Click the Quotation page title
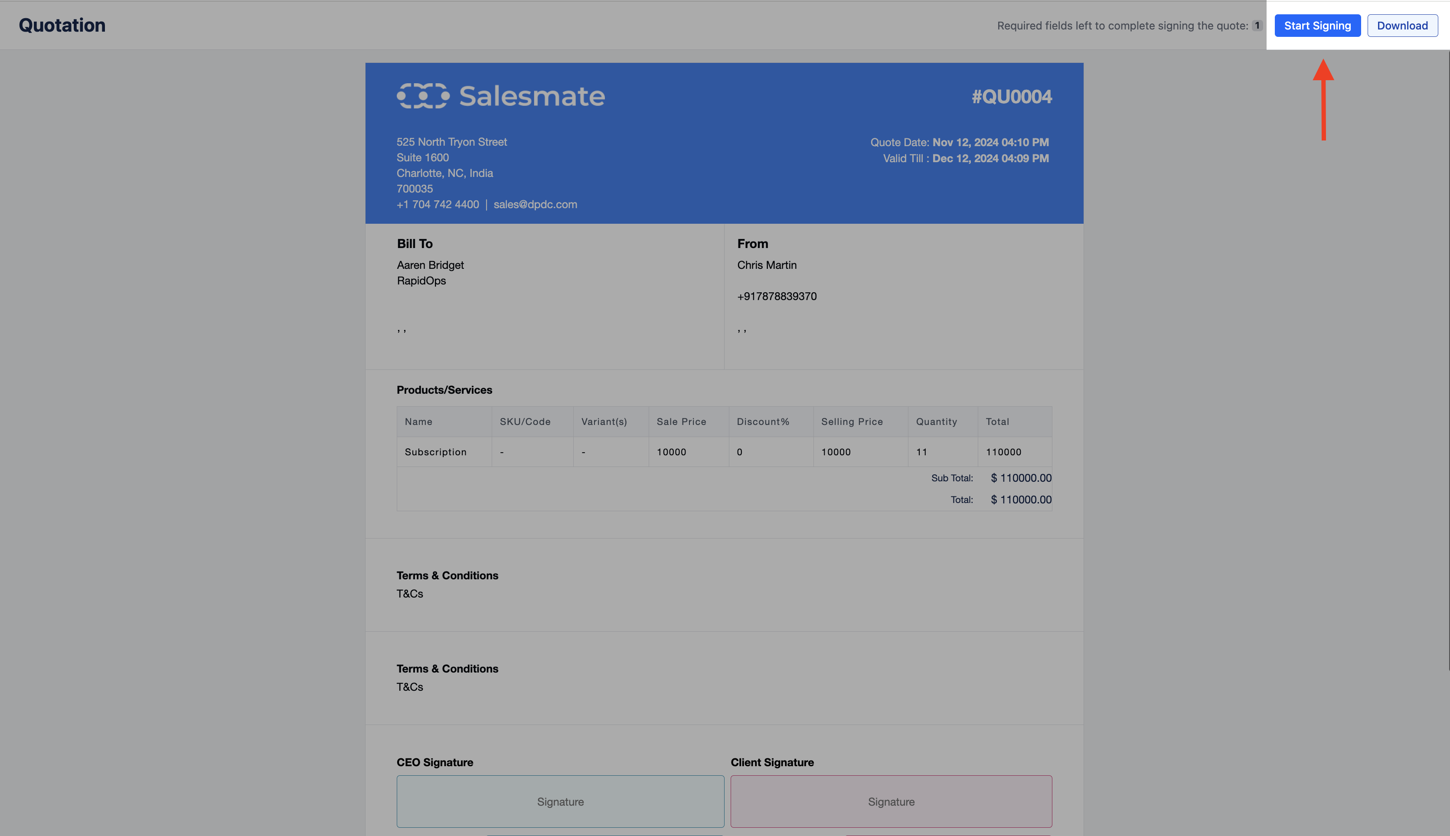 click(62, 25)
